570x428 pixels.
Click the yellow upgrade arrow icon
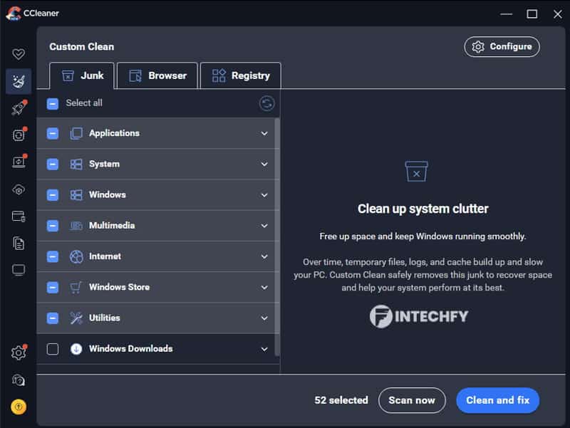point(19,407)
